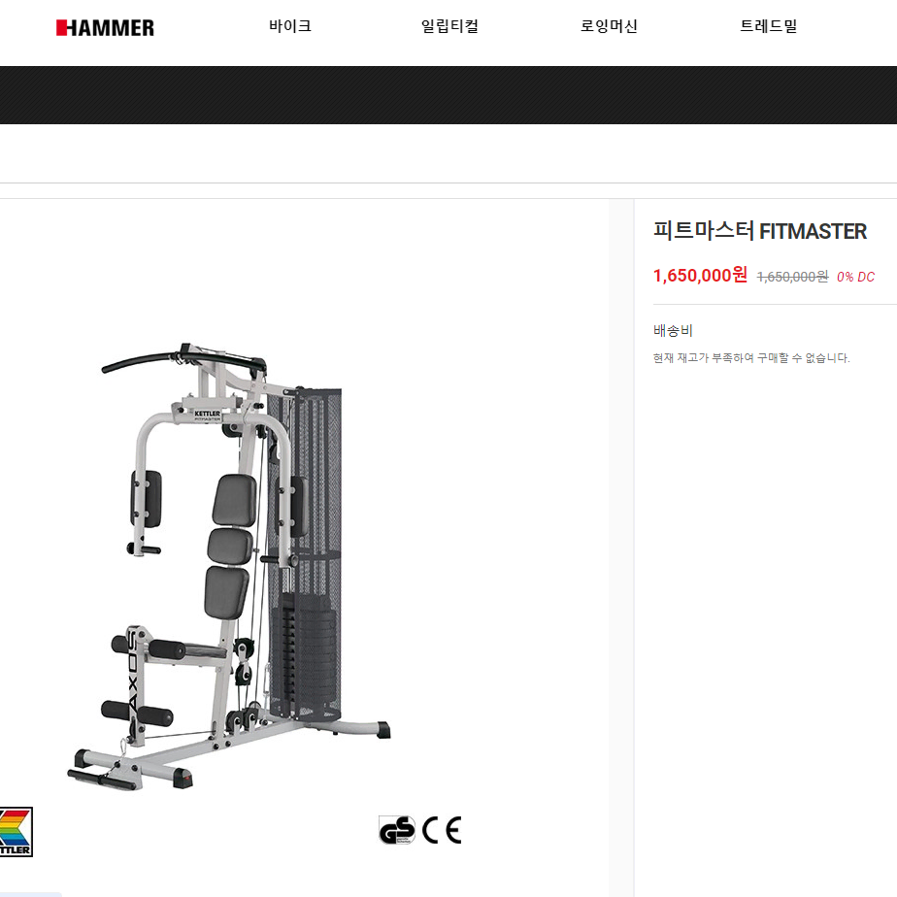Click the Kettler Fitmaster product image
897x897 pixels.
pyautogui.click(x=229, y=566)
